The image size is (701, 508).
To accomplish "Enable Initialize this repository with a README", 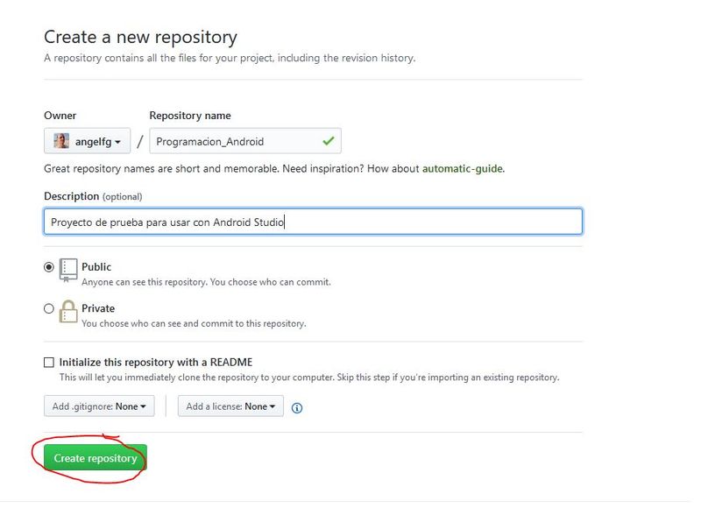I will coord(49,363).
